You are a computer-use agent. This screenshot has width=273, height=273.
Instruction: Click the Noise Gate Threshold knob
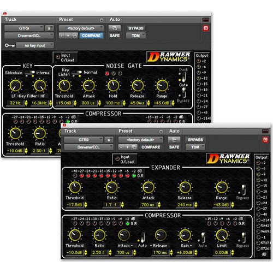click(x=64, y=86)
